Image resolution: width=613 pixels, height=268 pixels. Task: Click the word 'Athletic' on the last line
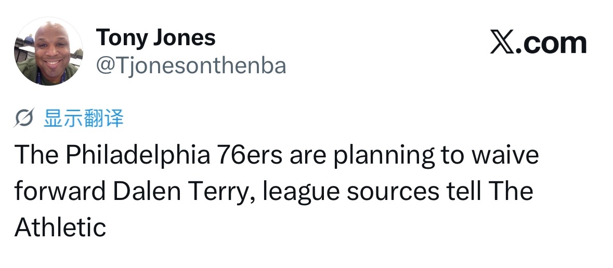coord(60,227)
